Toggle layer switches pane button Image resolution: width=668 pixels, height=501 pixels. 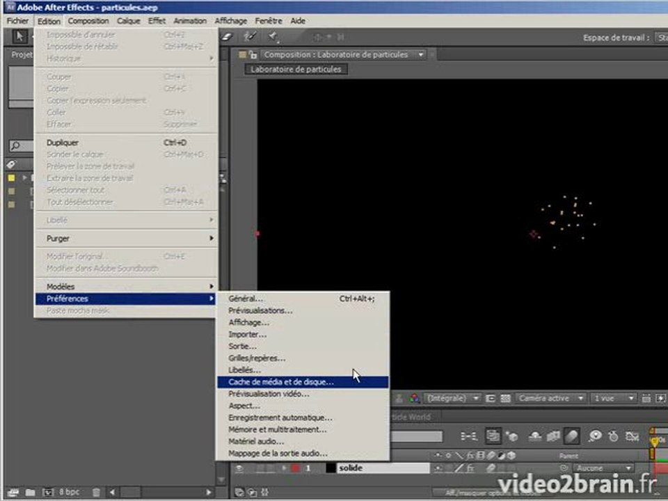pyautogui.click(x=239, y=492)
